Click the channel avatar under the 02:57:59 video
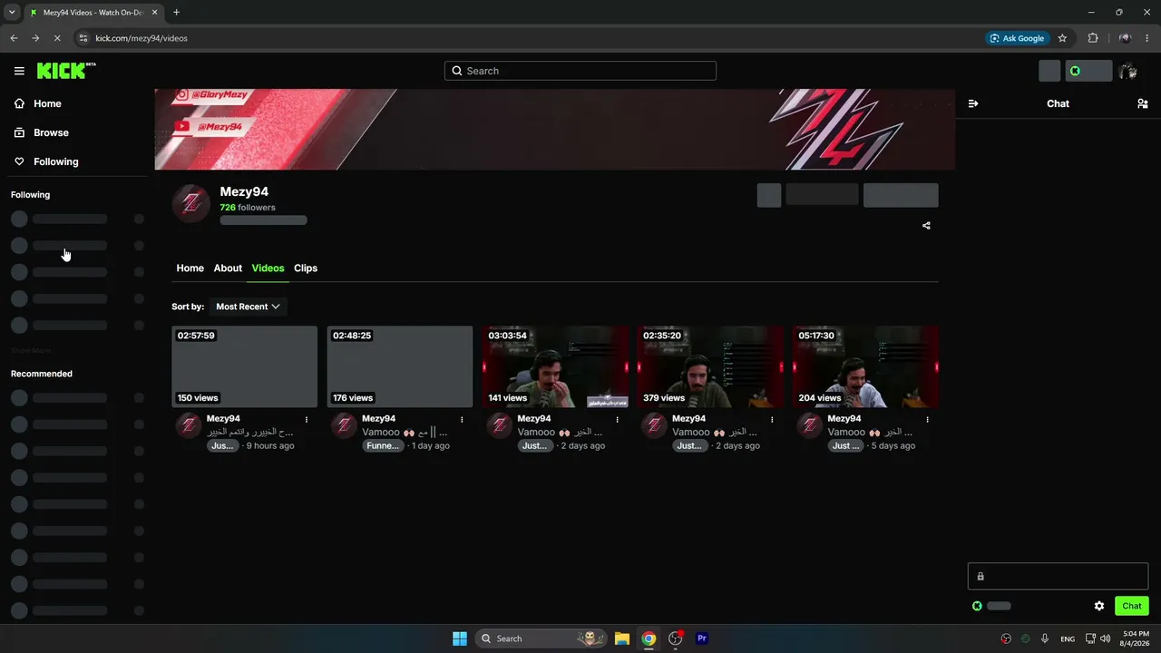The height and width of the screenshot is (653, 1161). click(188, 425)
